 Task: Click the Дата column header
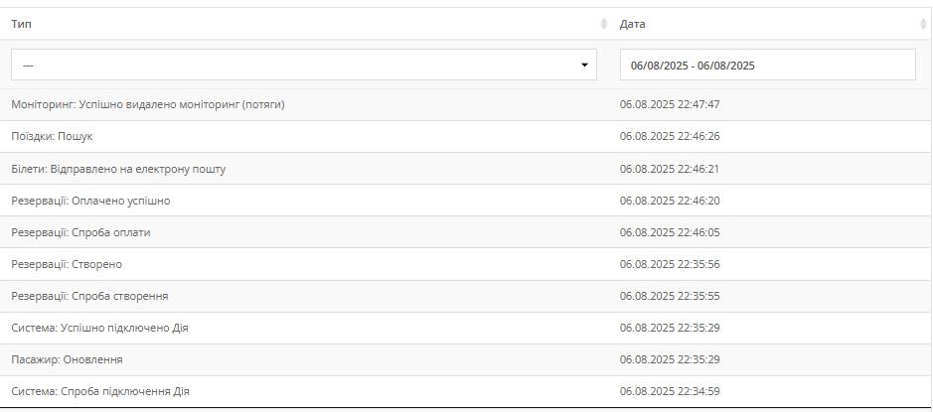point(633,24)
